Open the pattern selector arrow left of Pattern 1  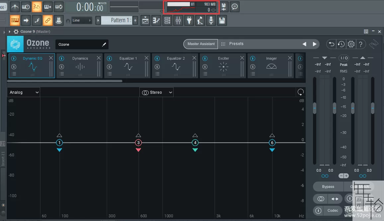[98, 20]
